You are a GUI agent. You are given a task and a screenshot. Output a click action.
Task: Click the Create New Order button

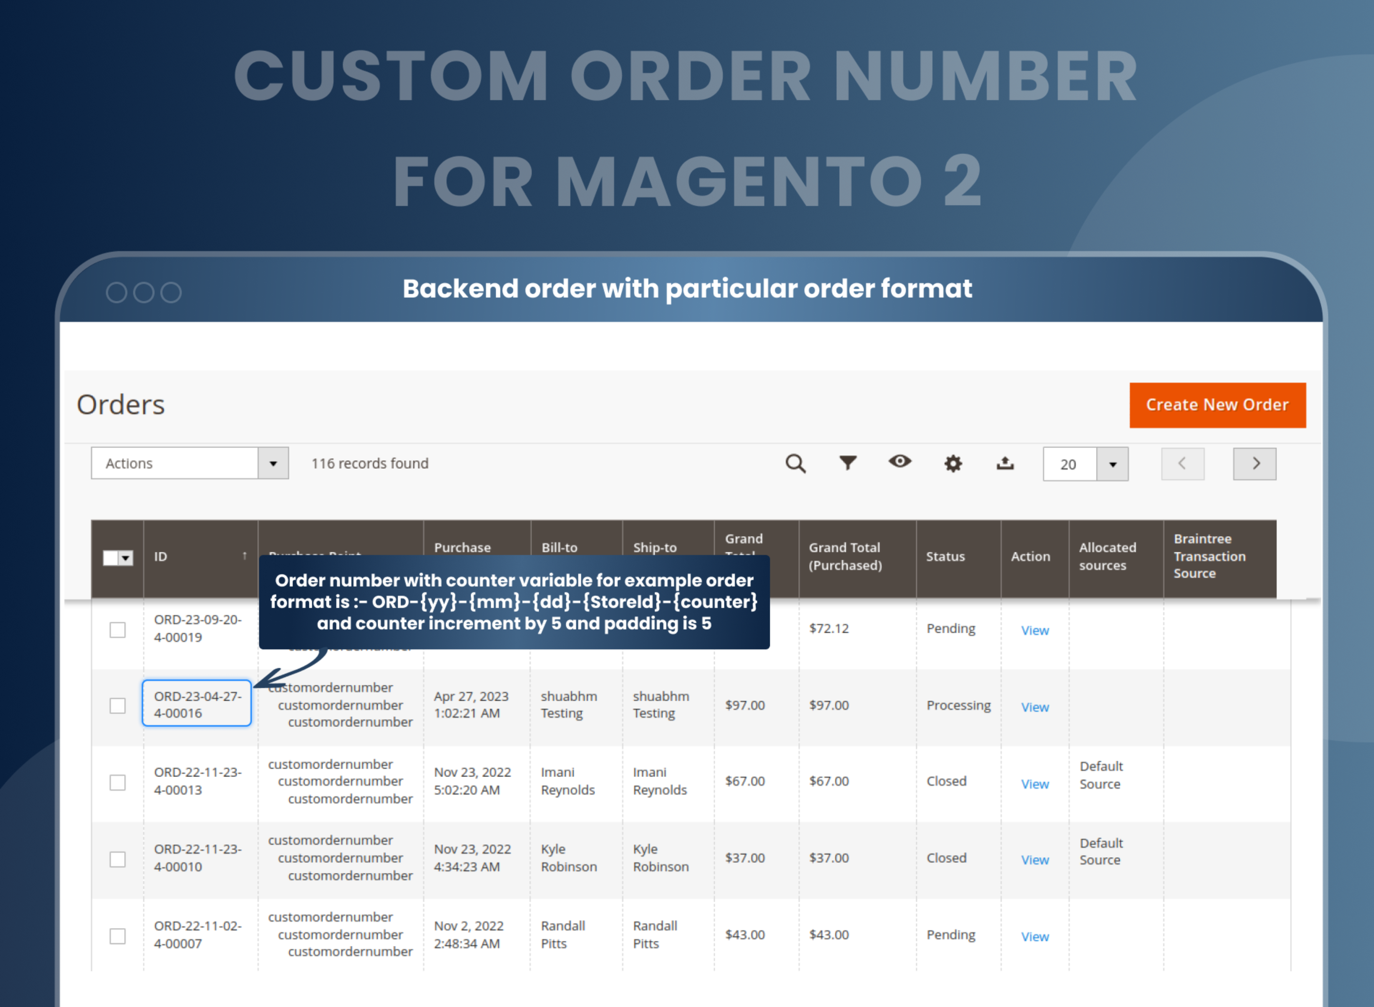[x=1217, y=405]
